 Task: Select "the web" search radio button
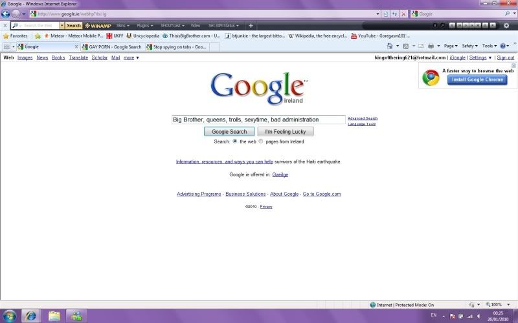coord(235,141)
